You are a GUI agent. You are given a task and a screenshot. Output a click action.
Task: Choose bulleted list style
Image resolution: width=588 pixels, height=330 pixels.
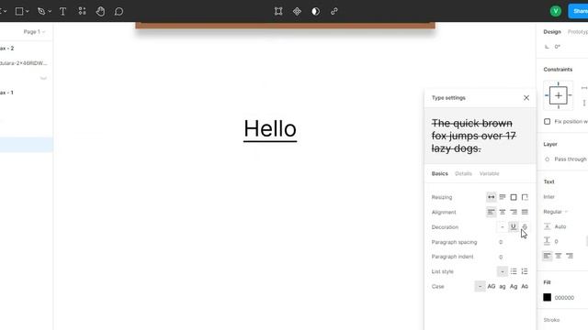[x=514, y=271]
